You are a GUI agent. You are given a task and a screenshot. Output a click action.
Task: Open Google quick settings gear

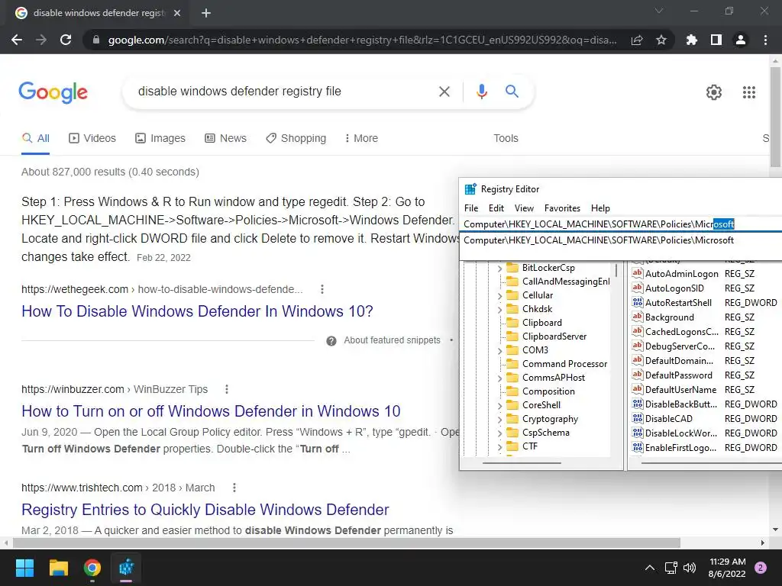click(x=714, y=92)
